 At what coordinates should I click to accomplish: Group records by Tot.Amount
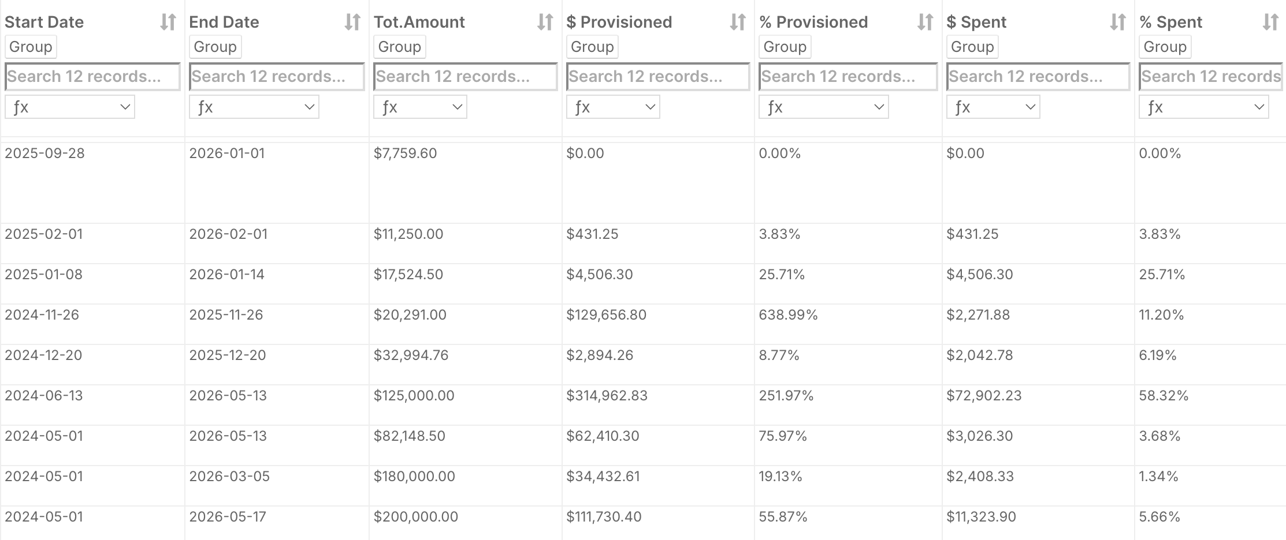pyautogui.click(x=399, y=47)
